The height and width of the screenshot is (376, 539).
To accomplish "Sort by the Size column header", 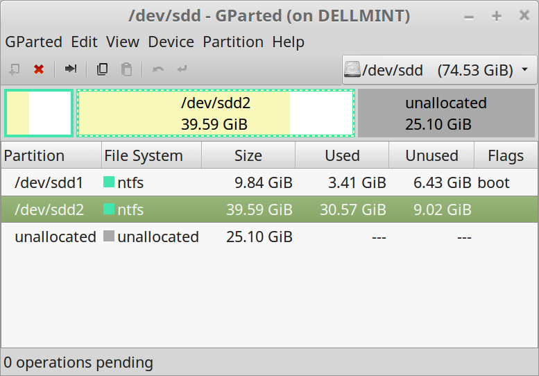I will point(248,155).
